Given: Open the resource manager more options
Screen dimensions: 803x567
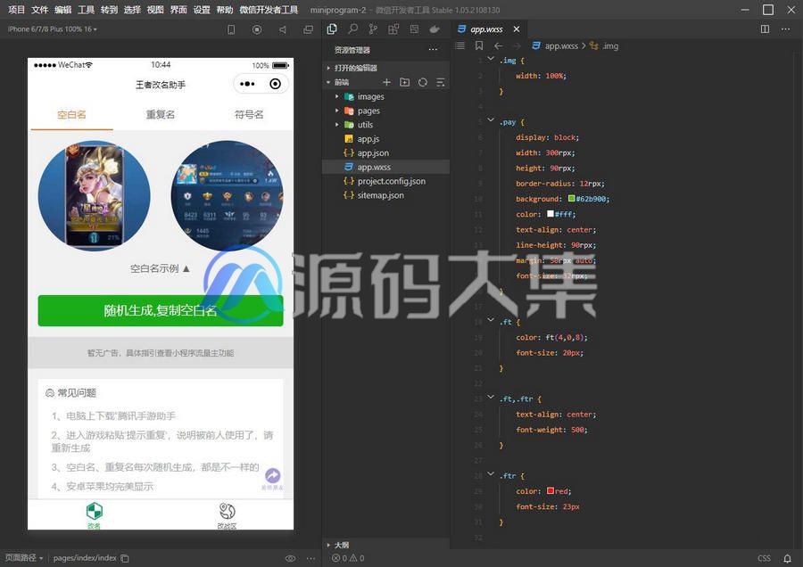Looking at the screenshot, I should coord(433,50).
